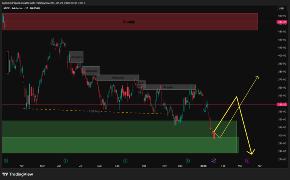Click the 430.00 price axis value
Screen dimensions: 290x180
pyautogui.click(x=282, y=32)
